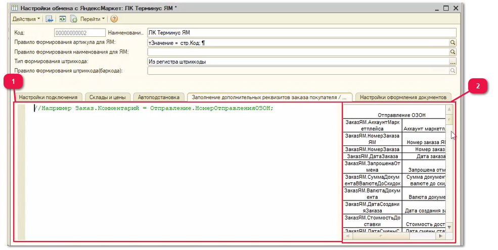Click the Наименование field 'ЛК Терминус ЯМ'
Image resolution: width=498 pixels, height=250 pixels.
tap(302, 33)
